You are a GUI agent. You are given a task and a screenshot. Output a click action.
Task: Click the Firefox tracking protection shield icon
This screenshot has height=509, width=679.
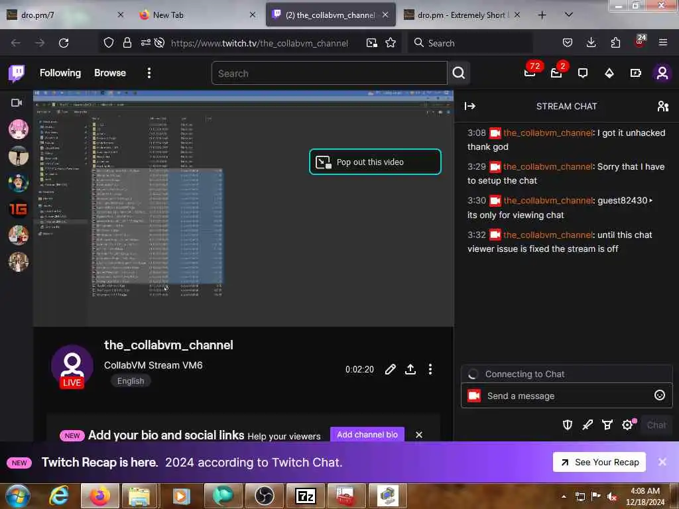[109, 43]
